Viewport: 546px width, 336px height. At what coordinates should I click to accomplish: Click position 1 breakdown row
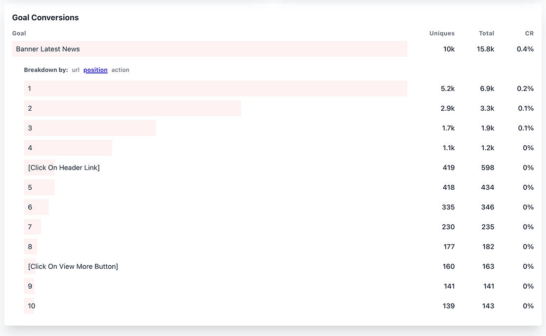(x=30, y=88)
